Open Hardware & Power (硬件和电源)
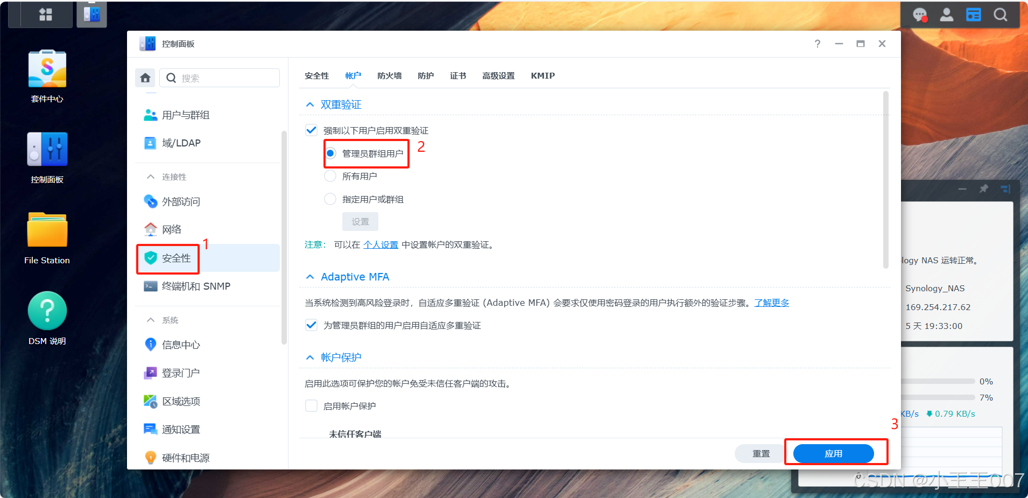The width and height of the screenshot is (1028, 498). (x=207, y=458)
